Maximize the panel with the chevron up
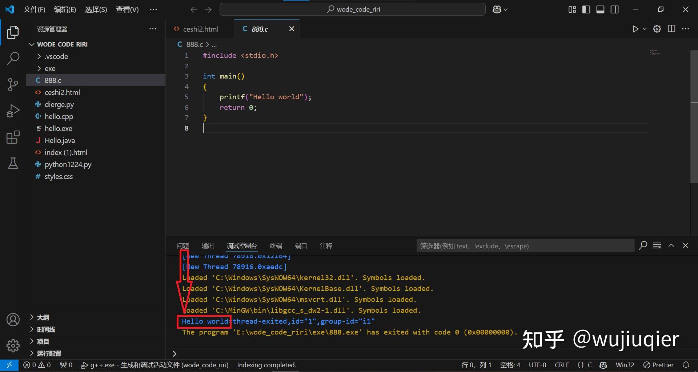 click(x=671, y=245)
